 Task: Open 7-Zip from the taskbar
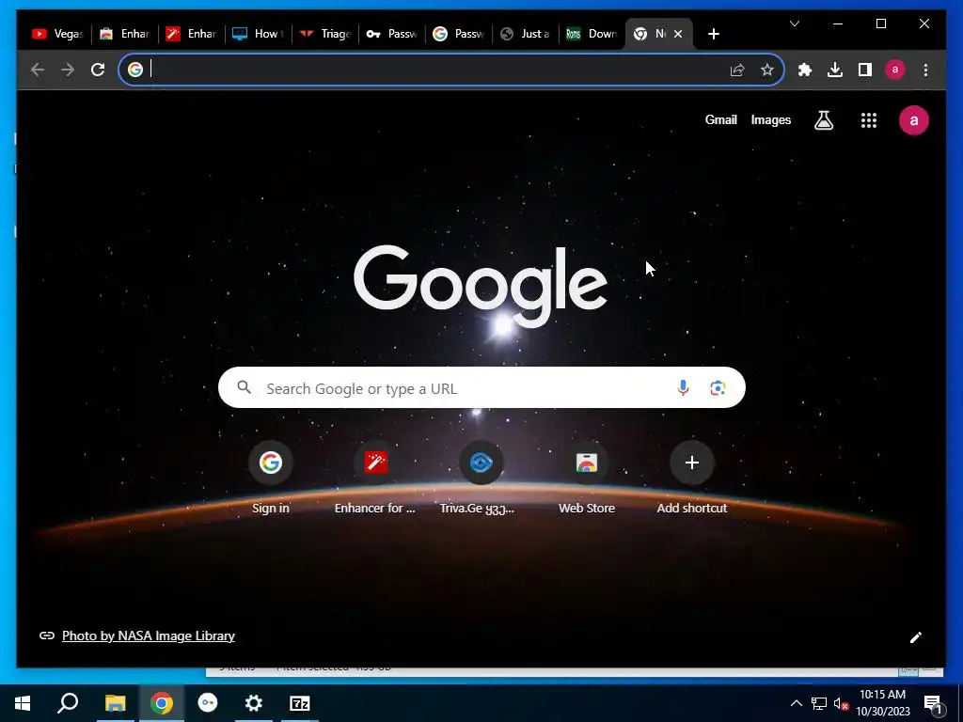pyautogui.click(x=300, y=703)
